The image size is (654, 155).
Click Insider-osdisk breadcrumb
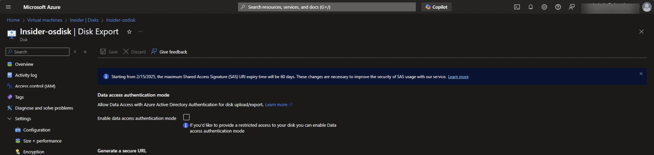(121, 20)
